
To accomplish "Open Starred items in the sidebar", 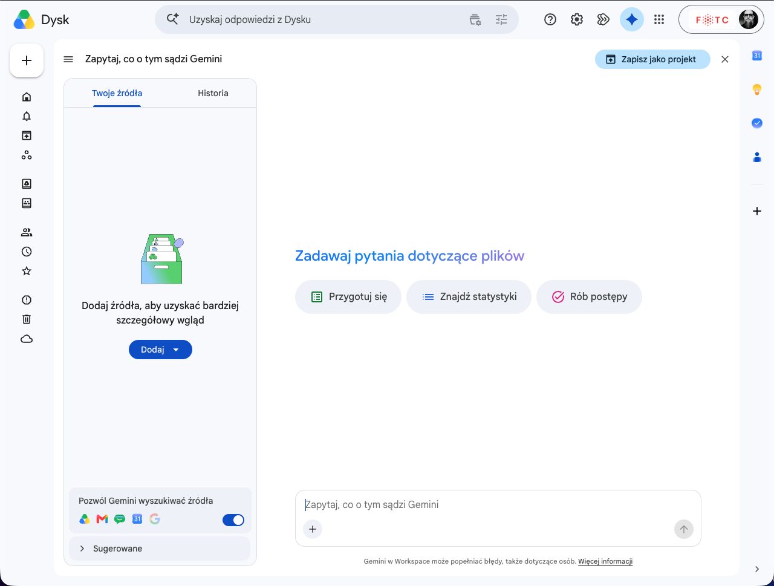I will point(27,271).
